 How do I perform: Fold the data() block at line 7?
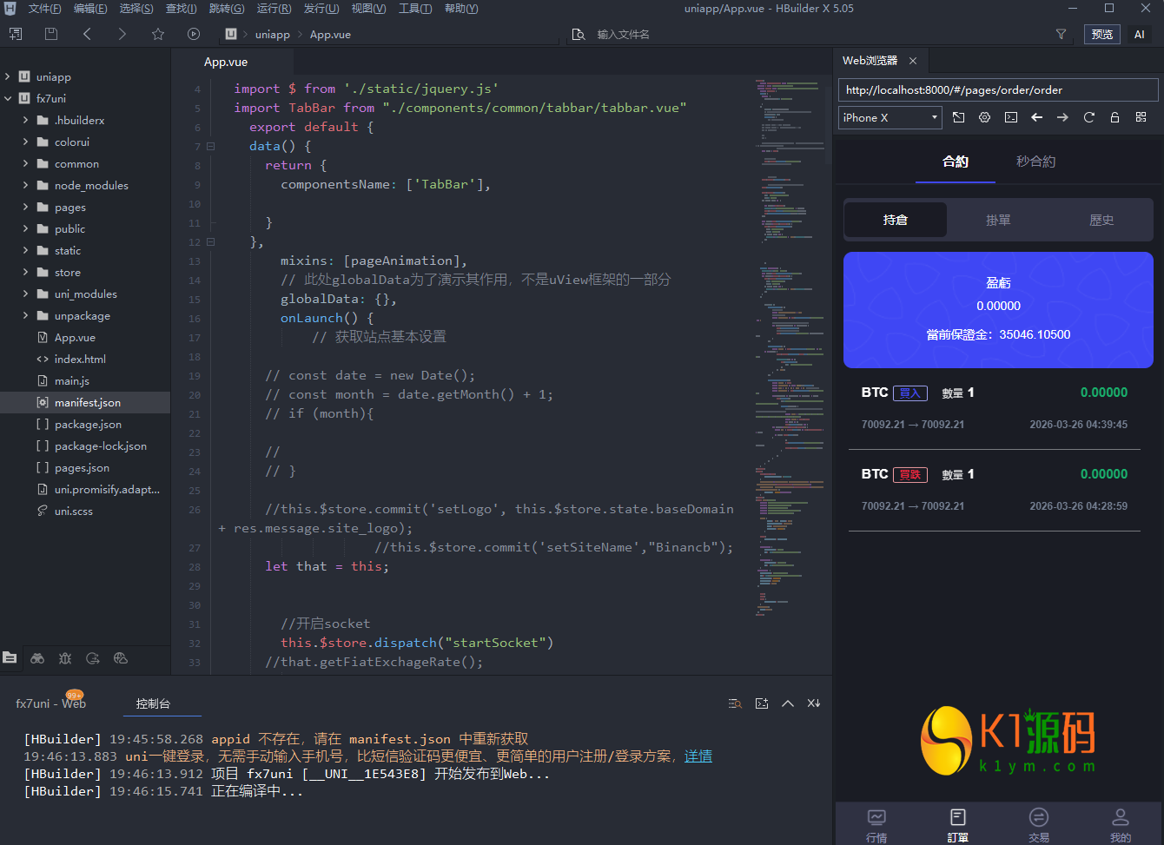coord(211,146)
